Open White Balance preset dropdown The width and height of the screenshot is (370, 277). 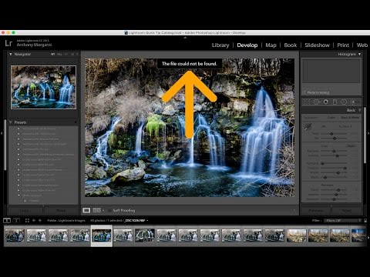[345, 126]
